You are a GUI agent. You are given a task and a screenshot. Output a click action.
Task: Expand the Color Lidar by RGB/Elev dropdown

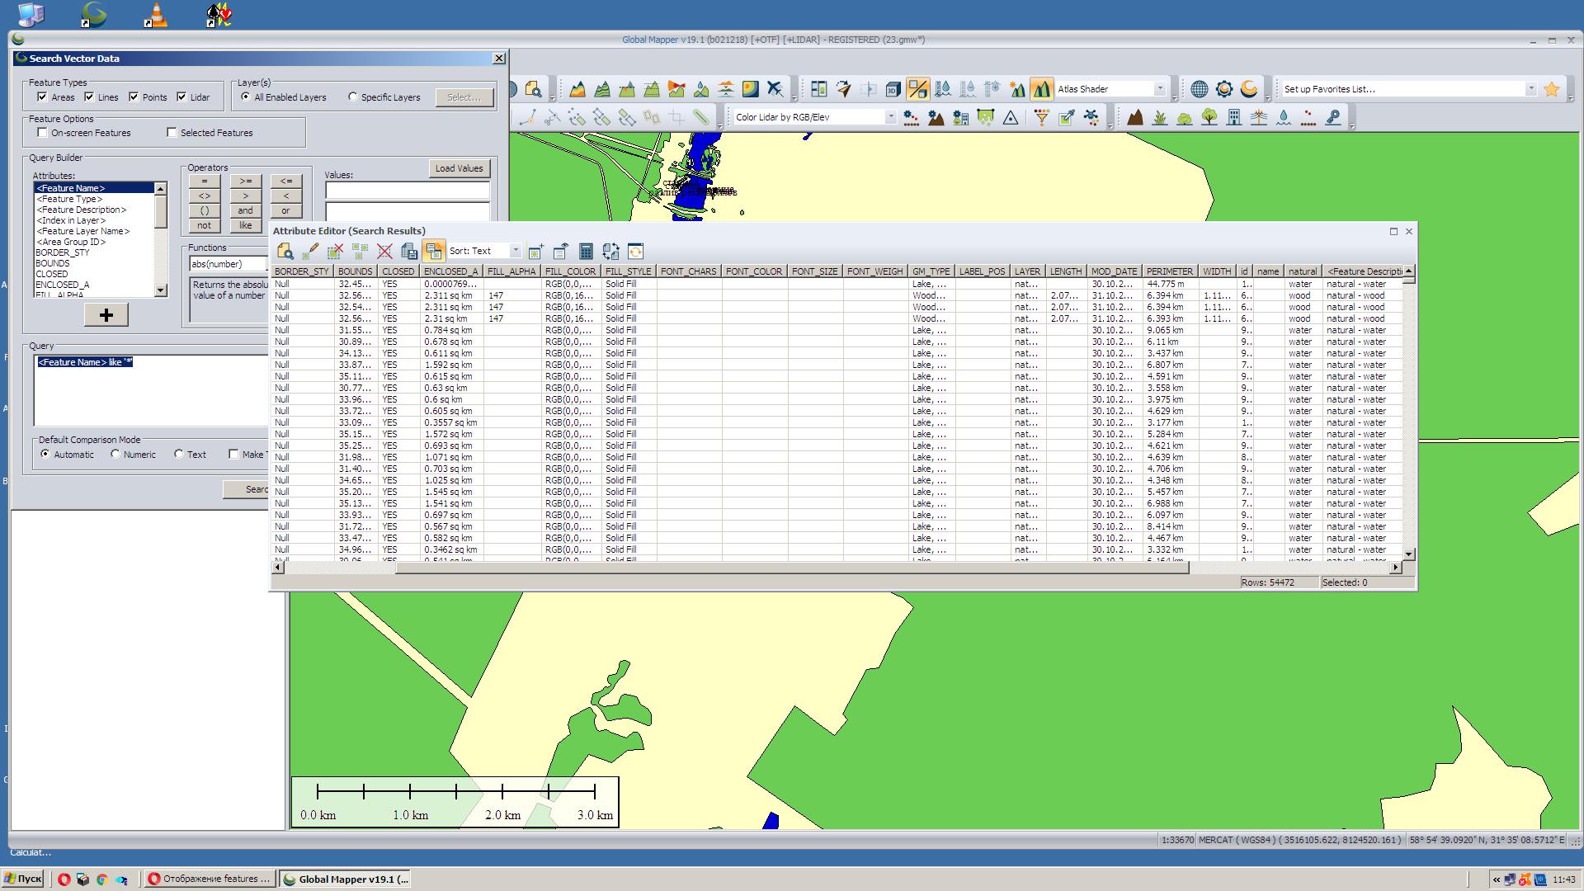pyautogui.click(x=890, y=118)
